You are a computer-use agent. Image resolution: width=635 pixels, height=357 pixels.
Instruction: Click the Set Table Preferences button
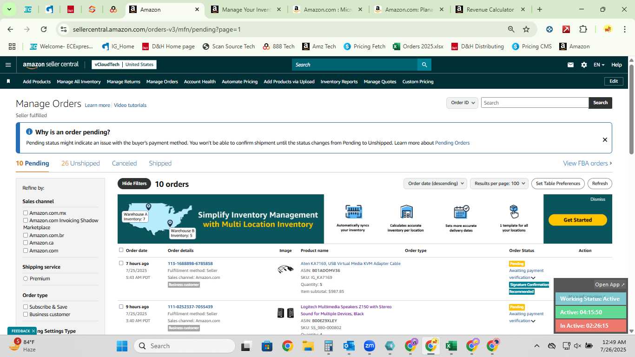pos(558,183)
